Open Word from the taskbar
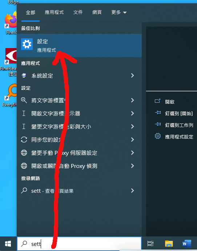 point(187,244)
